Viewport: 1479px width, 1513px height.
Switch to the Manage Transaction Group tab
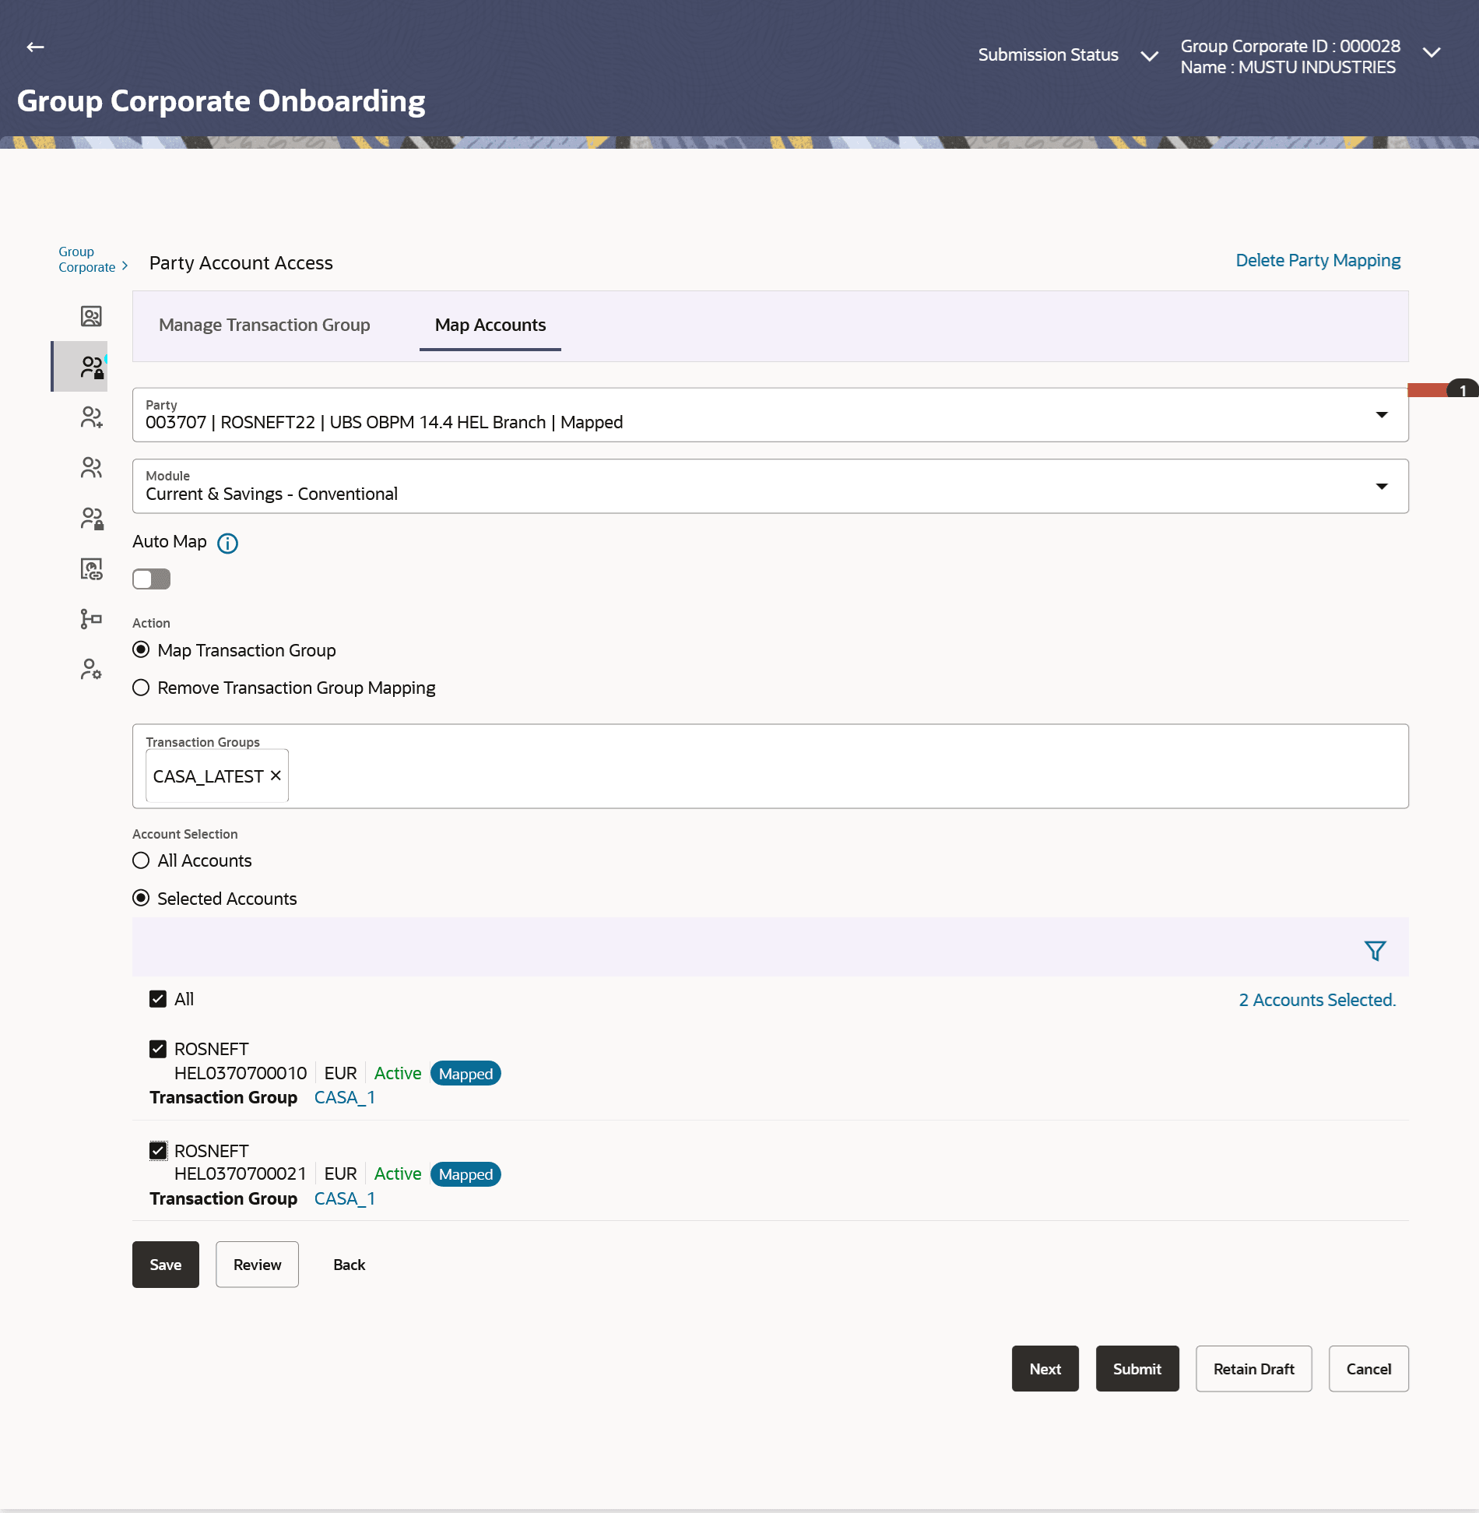pos(265,325)
